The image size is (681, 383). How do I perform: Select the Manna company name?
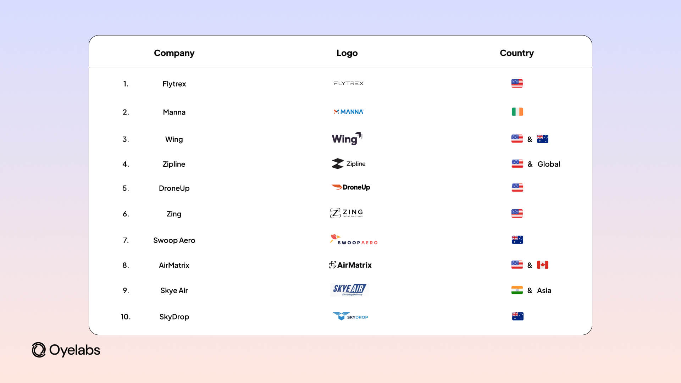tap(174, 112)
